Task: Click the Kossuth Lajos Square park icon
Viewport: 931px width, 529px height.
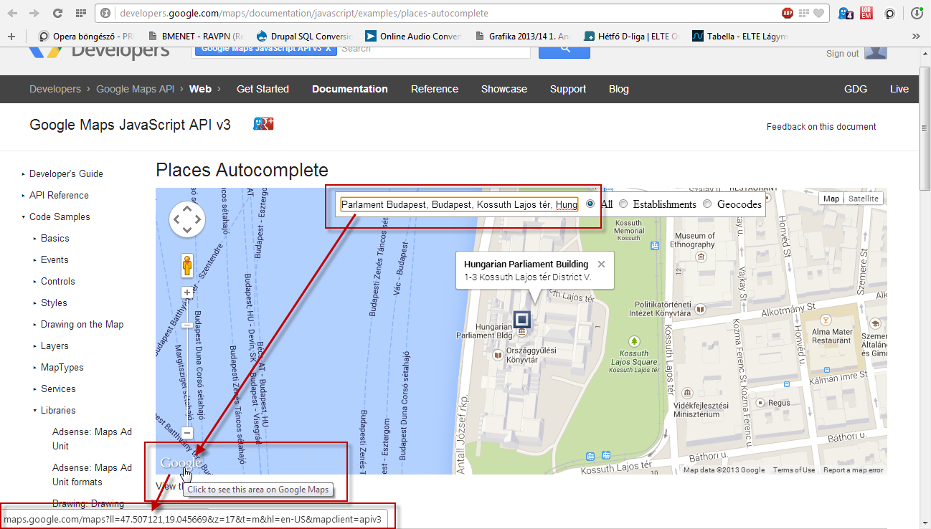Action: (x=634, y=341)
